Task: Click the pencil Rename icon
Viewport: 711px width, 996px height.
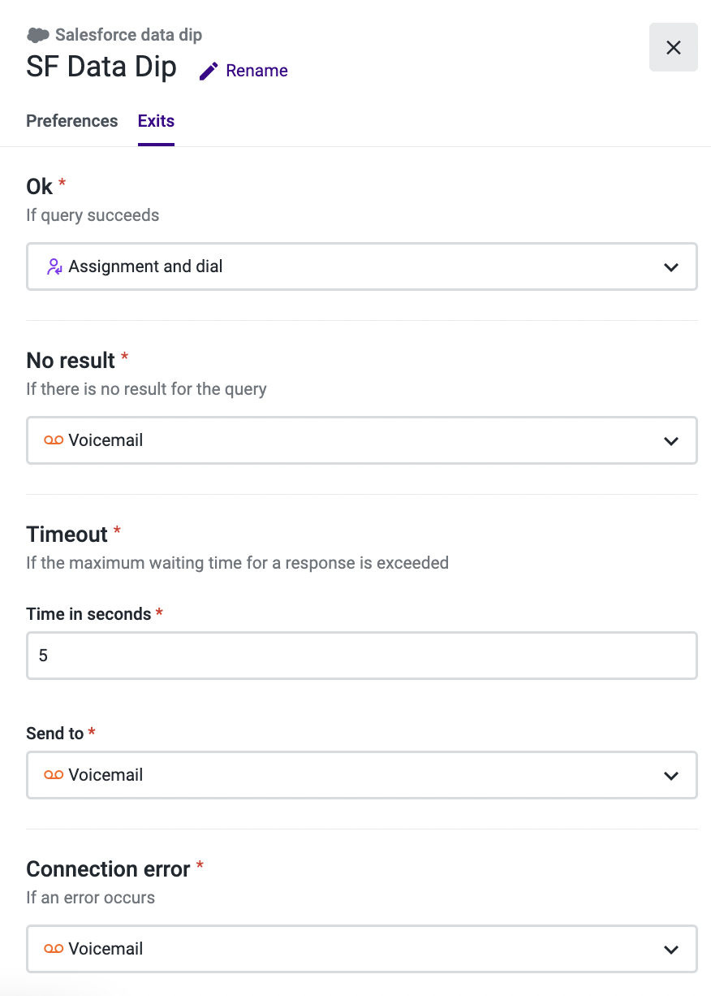Action: coord(209,71)
